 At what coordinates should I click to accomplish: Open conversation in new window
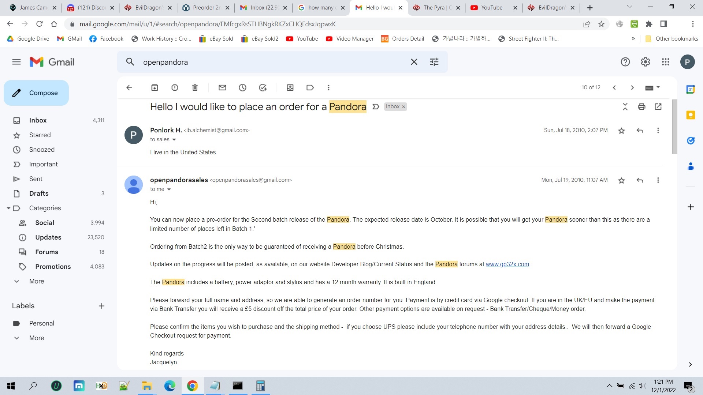coord(658,106)
